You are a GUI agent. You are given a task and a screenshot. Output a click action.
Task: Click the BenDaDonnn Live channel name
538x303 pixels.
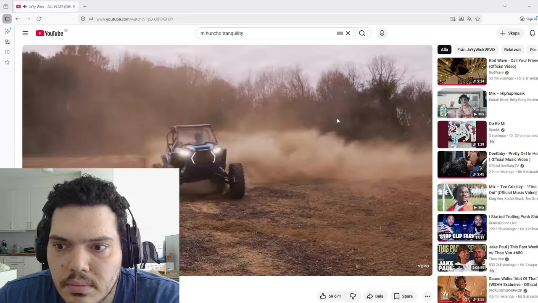(503, 223)
